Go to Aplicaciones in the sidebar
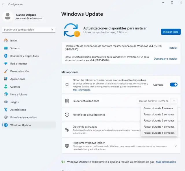The image size is (185, 171). 18,79
